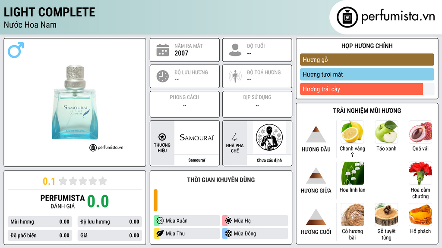Click the 2007 release year value
442x248 pixels.
[181, 53]
